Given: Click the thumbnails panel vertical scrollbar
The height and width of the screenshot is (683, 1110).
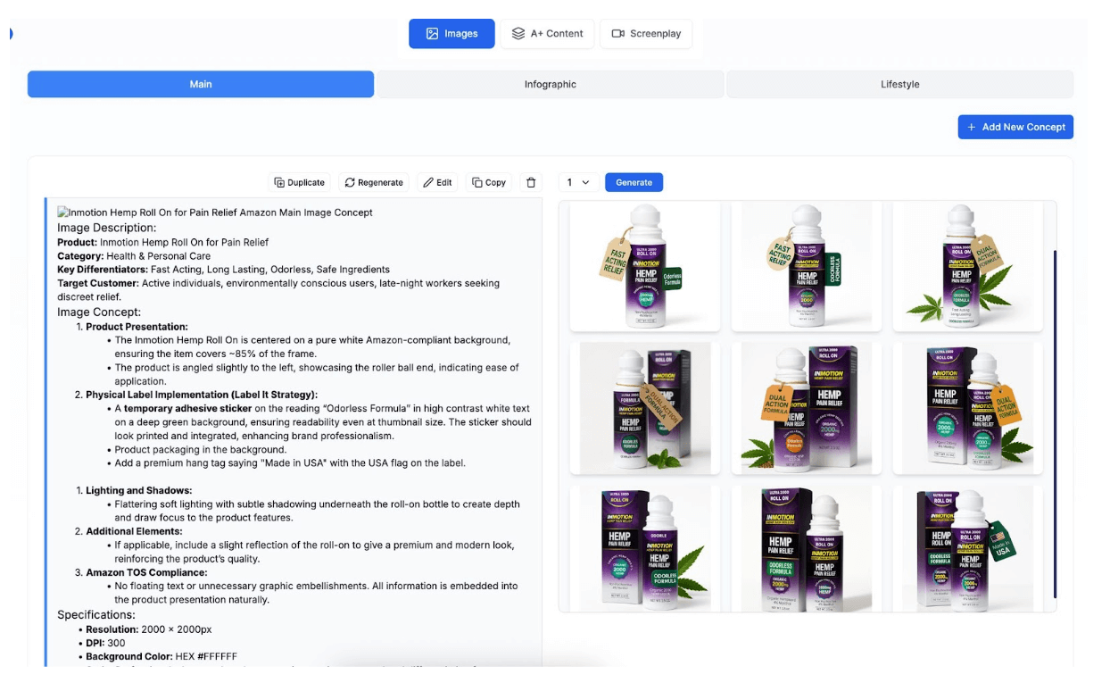Looking at the screenshot, I should click(1054, 424).
